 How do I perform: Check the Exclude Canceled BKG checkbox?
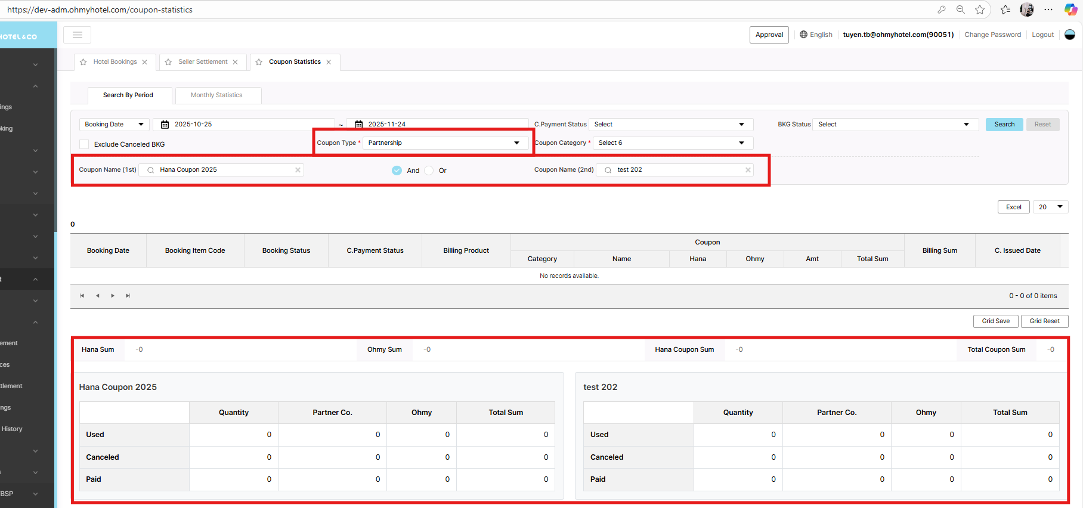tap(84, 144)
